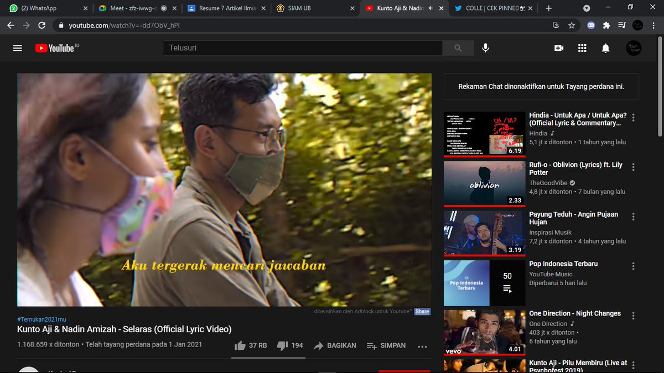Viewport: 664px width, 373px height.
Task: Open the Extensions puzzle piece
Action: (606, 25)
